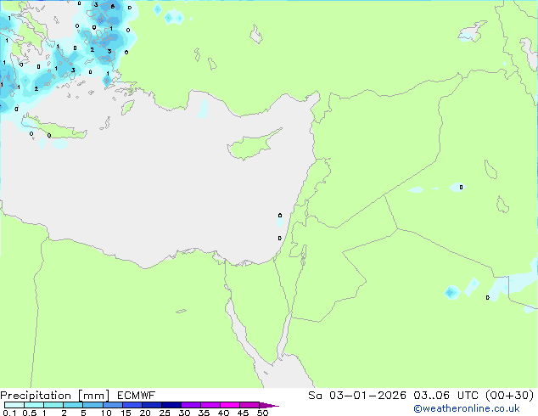Image resolution: width=538 pixels, height=416 pixels.
Task: Click the weatheronline.co.uk copyright link
Action: pyautogui.click(x=467, y=408)
